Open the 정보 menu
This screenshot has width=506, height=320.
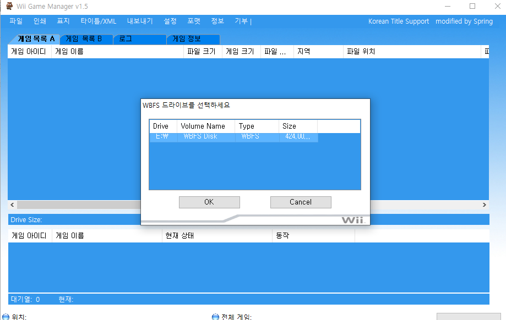pos(217,21)
